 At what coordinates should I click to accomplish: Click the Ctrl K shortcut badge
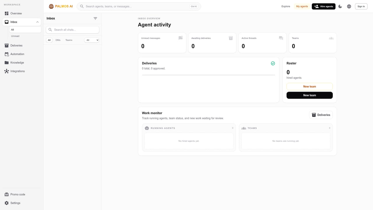pyautogui.click(x=193, y=6)
